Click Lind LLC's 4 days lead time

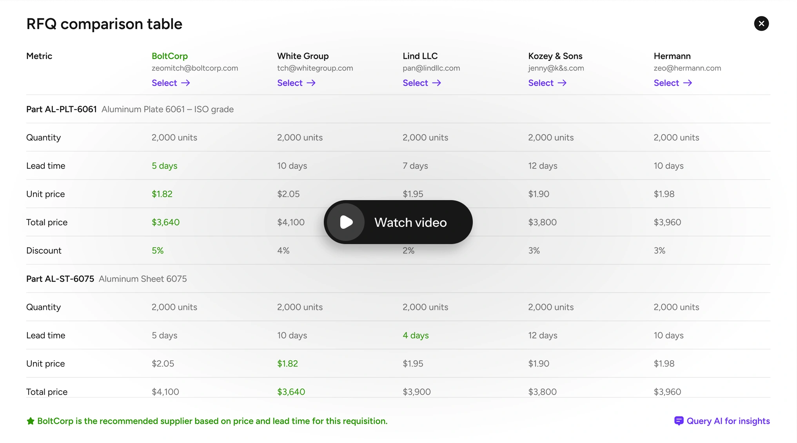coord(416,335)
